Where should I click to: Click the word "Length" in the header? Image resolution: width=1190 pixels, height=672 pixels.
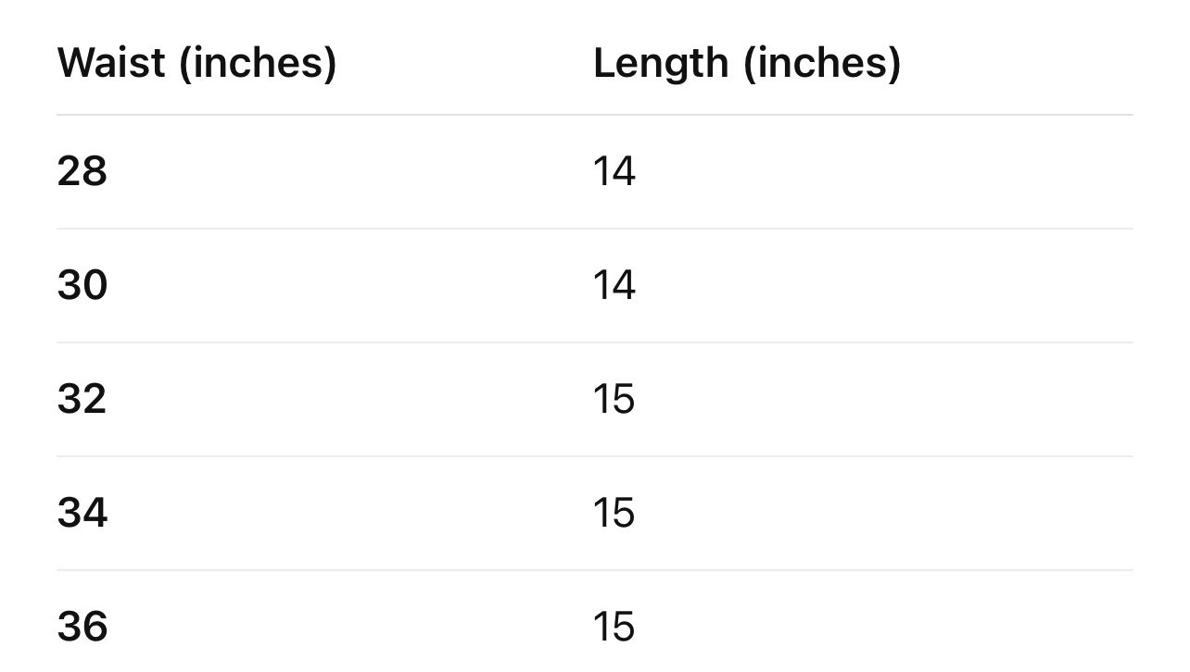click(x=661, y=63)
